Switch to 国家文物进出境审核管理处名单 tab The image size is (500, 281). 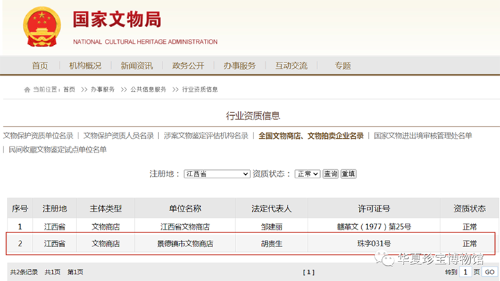[x=423, y=136]
